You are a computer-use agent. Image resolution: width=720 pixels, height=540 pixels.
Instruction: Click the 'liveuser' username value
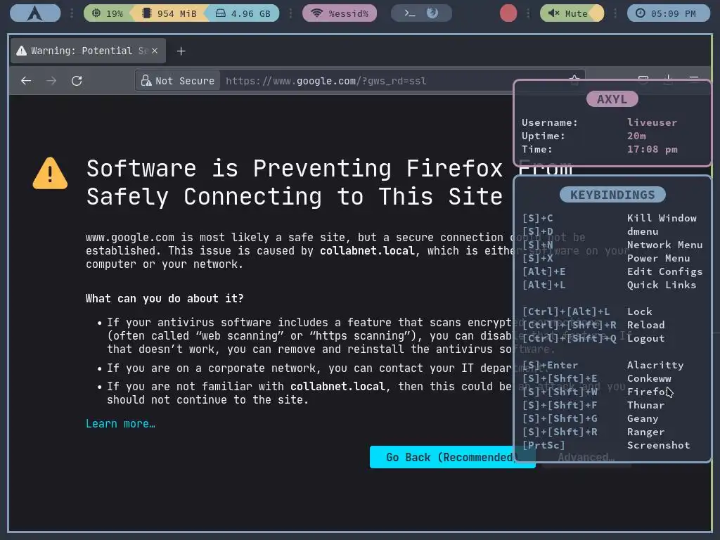pyautogui.click(x=652, y=122)
